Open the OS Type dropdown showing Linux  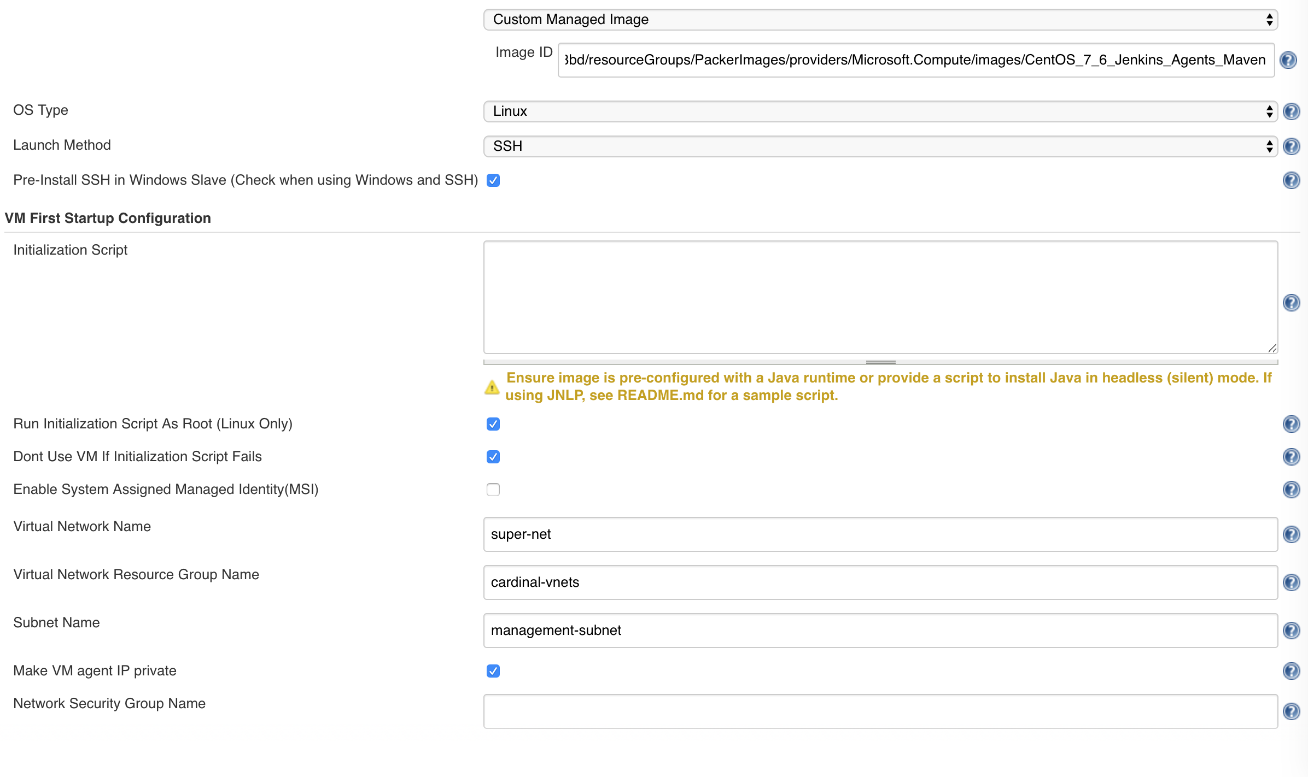click(880, 111)
